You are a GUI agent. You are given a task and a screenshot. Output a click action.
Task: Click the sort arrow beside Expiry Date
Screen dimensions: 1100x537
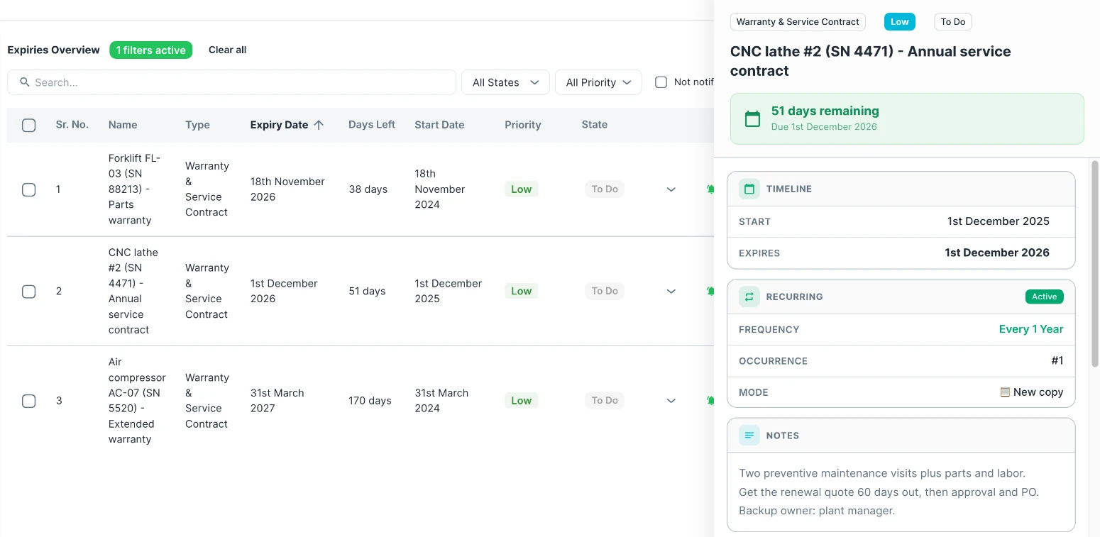[x=319, y=125]
